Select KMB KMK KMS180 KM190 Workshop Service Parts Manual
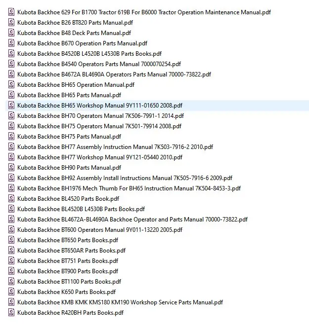The width and height of the screenshot is (309, 330). click(120, 302)
